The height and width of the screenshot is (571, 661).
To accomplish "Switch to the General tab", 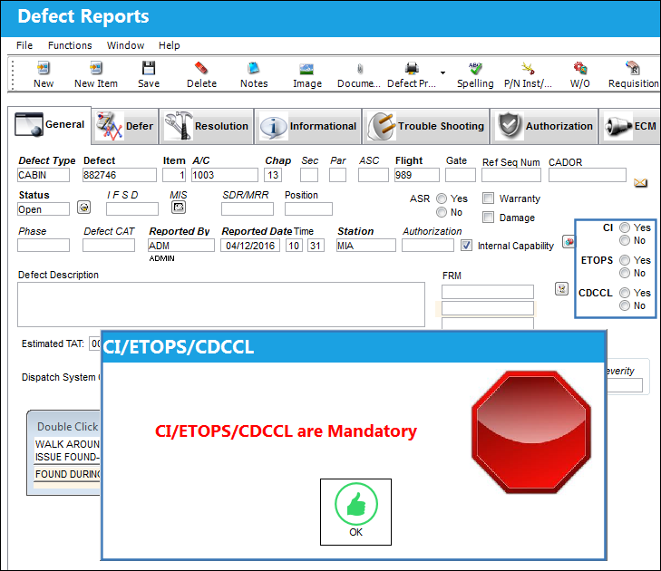I will [x=50, y=125].
